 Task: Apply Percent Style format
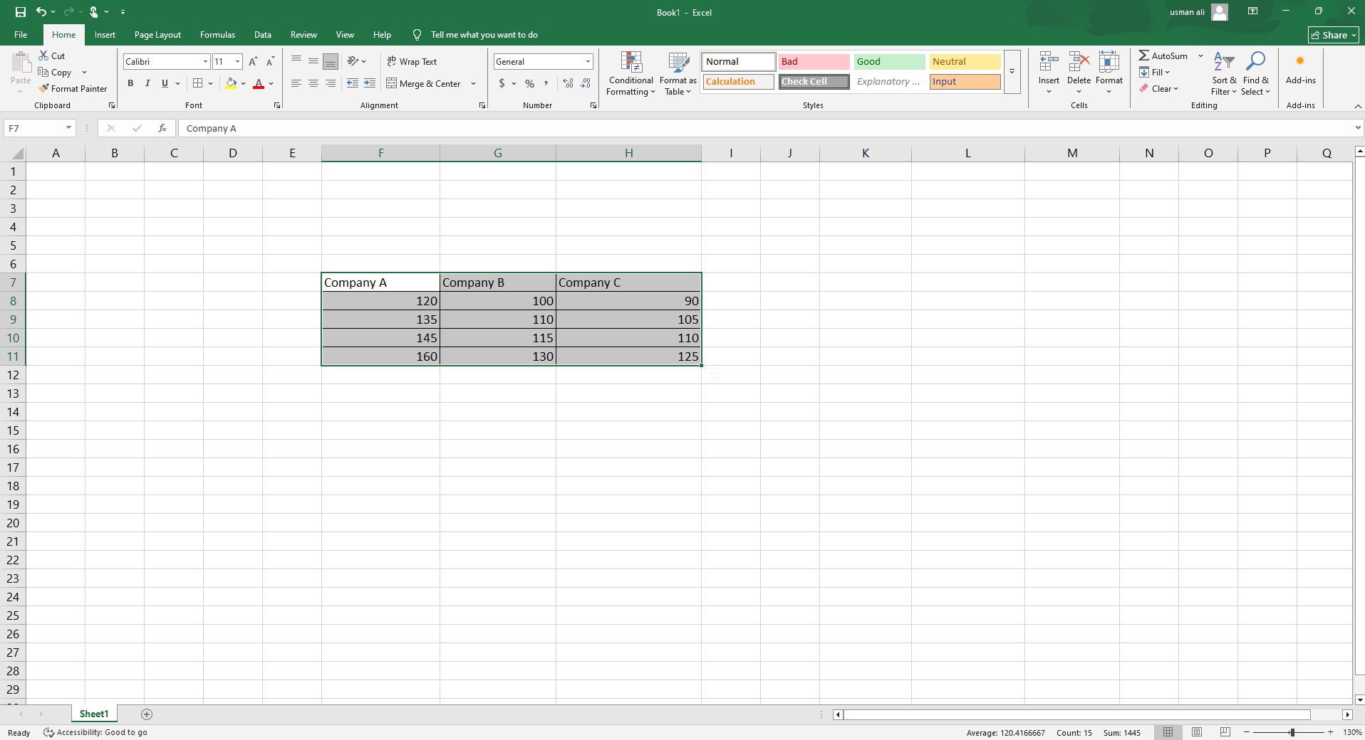529,83
